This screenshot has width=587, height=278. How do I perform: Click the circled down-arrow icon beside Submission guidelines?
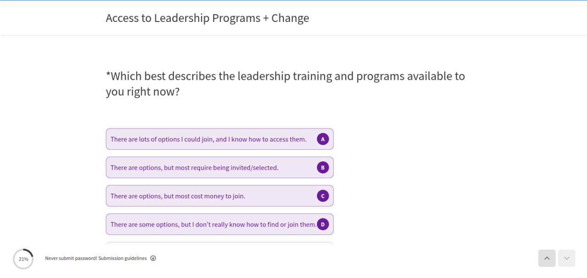pos(153,258)
